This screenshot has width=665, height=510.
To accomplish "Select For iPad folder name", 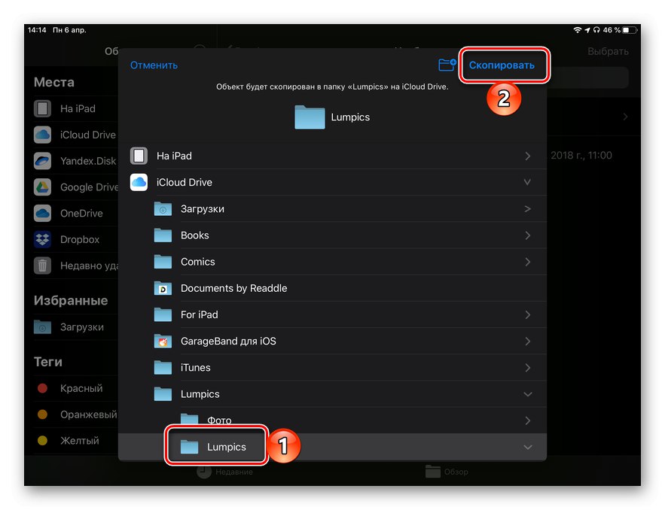I will [x=200, y=314].
